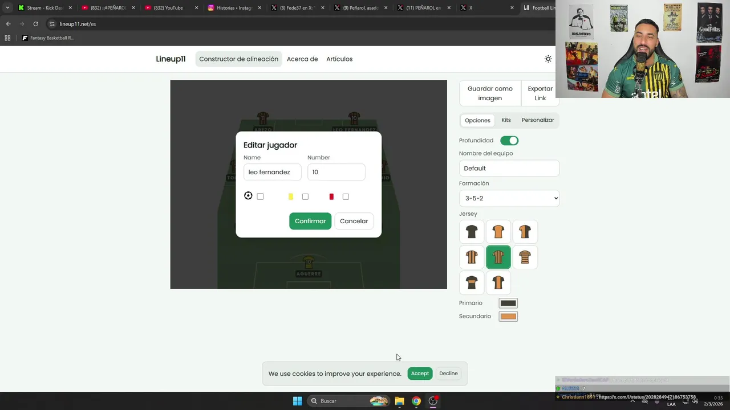
Task: Toggle the Profundidad switch
Action: (x=509, y=141)
